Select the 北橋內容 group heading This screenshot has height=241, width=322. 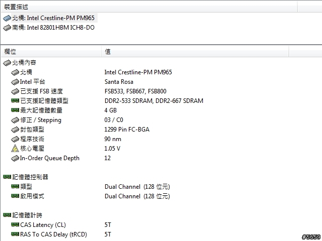click(x=24, y=62)
